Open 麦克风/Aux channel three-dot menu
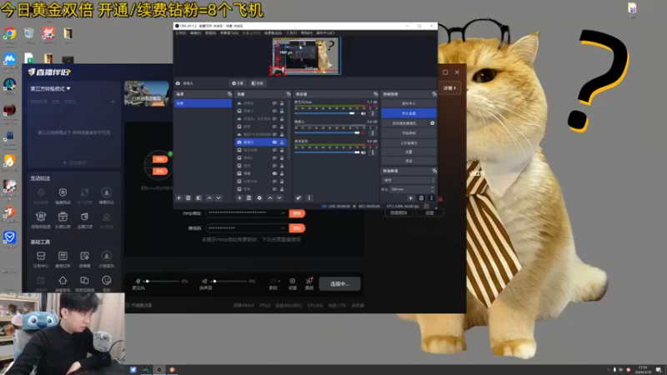Image resolution: width=667 pixels, height=375 pixels. pyautogui.click(x=373, y=113)
